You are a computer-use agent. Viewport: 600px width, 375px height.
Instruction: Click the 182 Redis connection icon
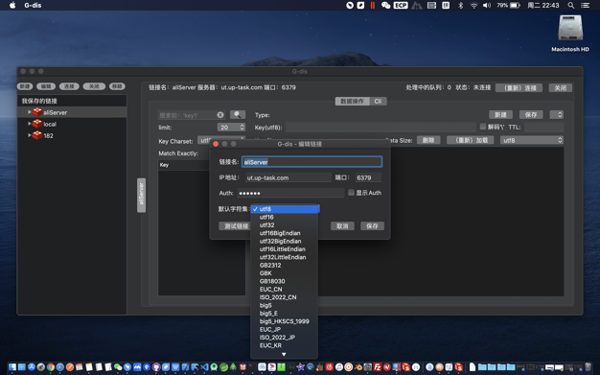37,135
